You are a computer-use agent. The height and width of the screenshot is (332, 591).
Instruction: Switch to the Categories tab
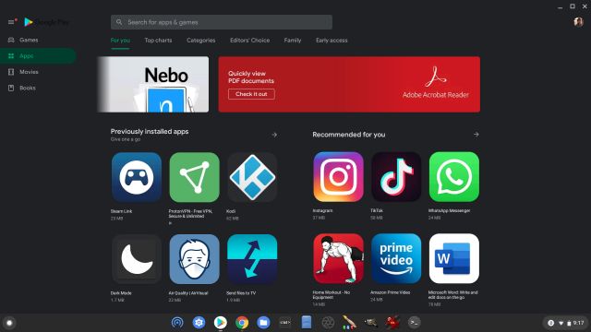(201, 41)
